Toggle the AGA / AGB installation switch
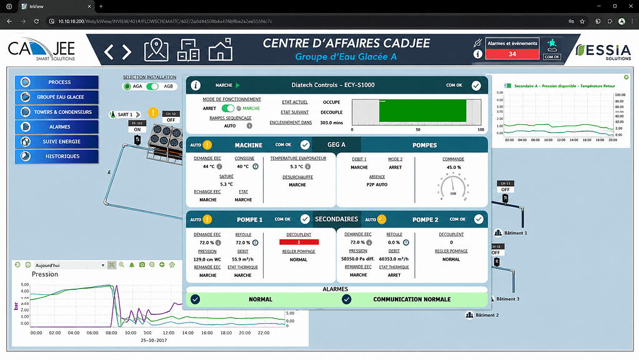 (x=152, y=86)
